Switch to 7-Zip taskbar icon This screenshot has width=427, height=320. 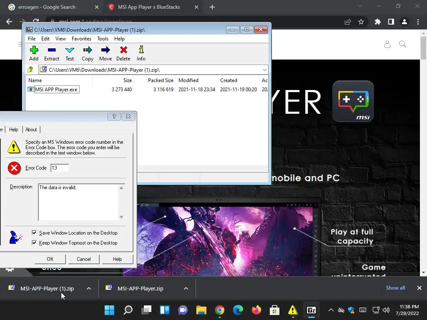[311, 310]
